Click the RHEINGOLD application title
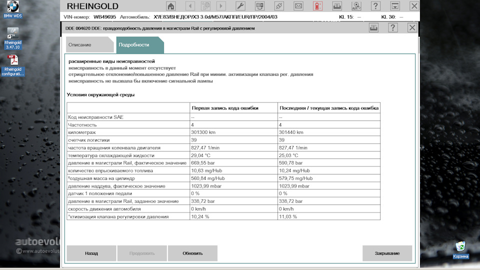This screenshot has height=270, width=480. point(92,6)
